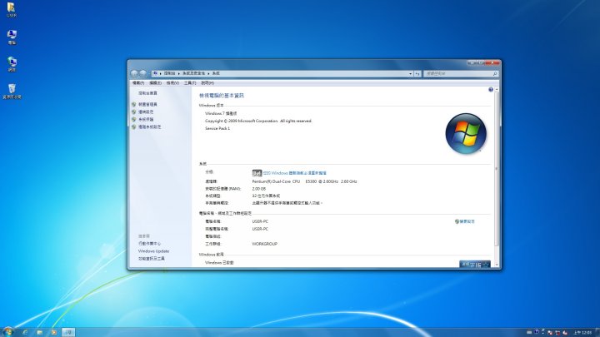Click the '2.00 GB' RAM value

click(x=258, y=189)
